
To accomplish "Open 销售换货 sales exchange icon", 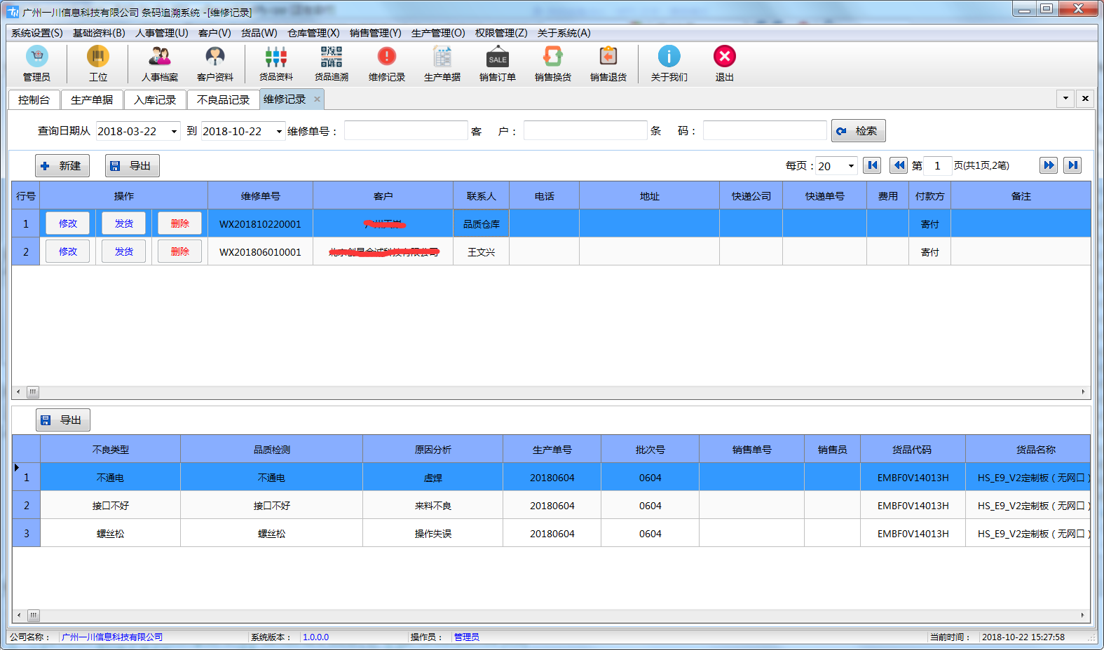I will tap(553, 64).
